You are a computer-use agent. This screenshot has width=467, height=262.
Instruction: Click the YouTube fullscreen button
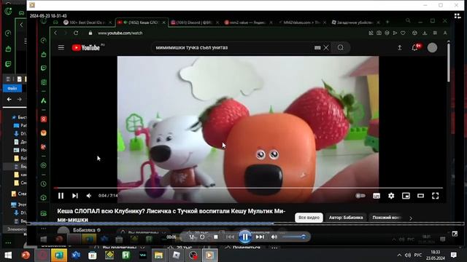coord(435,196)
